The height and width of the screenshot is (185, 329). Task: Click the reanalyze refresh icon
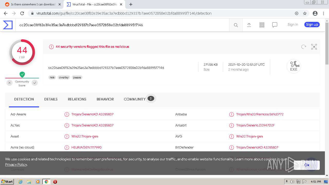coord(304,47)
